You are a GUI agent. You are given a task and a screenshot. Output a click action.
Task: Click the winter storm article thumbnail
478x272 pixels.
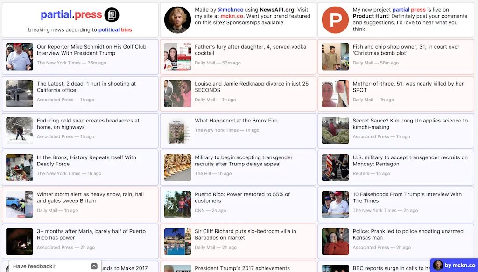[19, 204]
